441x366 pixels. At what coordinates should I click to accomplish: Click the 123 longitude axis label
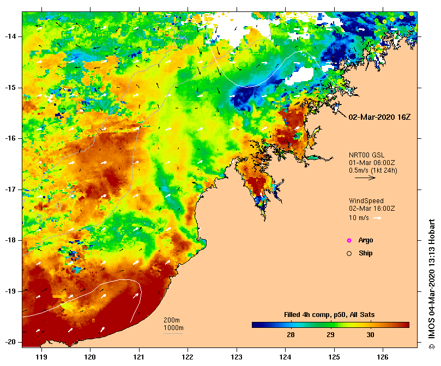click(x=237, y=357)
